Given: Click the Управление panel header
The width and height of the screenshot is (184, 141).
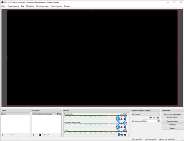Looking at the screenshot, I should 172,110.
